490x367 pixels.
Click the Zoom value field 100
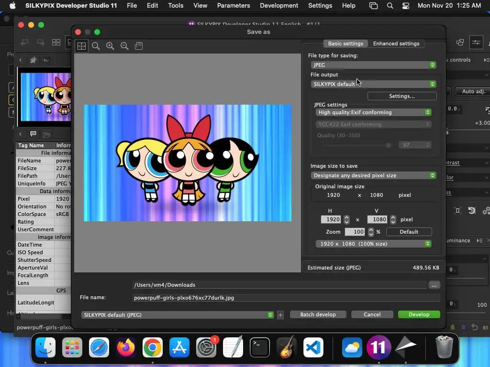click(355, 232)
